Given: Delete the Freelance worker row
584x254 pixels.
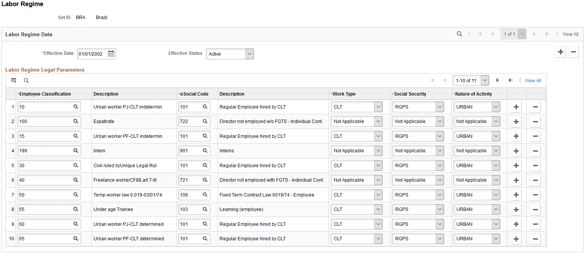Looking at the screenshot, I should tap(535, 181).
